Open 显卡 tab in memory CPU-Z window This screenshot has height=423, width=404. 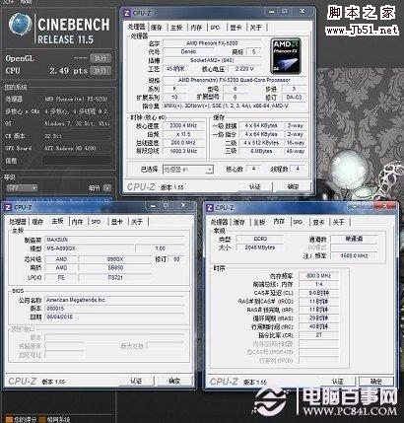[318, 223]
